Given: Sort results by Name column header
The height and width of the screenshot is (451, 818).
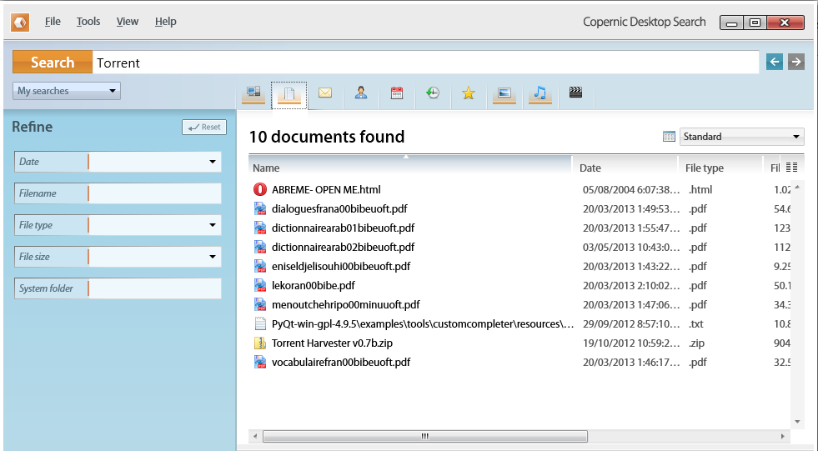Looking at the screenshot, I should [x=410, y=168].
